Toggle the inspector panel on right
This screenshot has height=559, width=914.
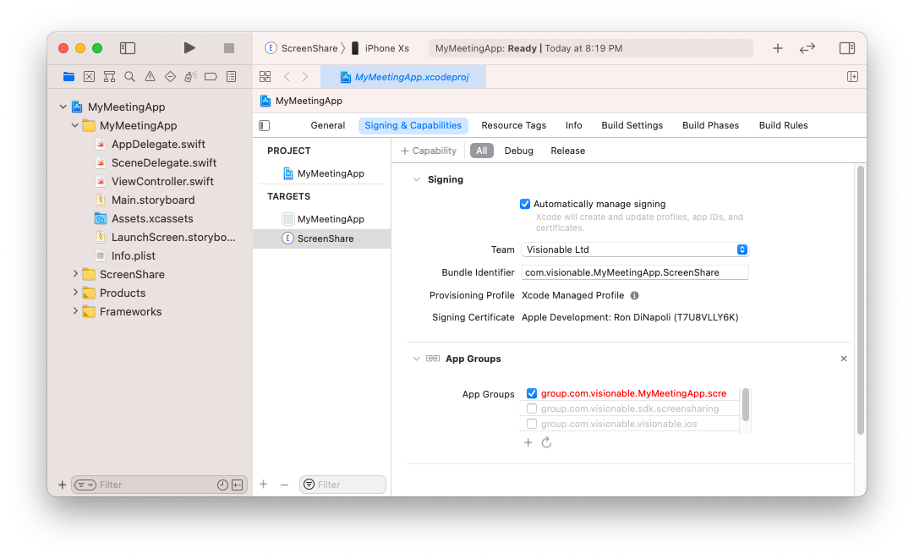coord(847,48)
